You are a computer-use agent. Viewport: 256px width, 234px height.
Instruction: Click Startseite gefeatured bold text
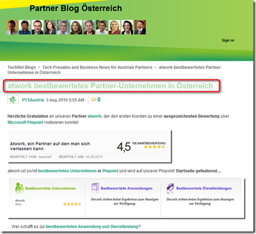coord(198,171)
